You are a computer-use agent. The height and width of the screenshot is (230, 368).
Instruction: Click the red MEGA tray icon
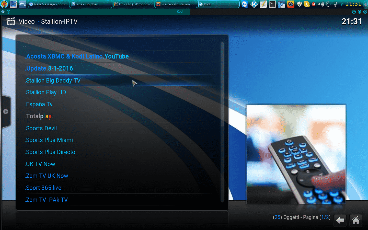[314, 4]
